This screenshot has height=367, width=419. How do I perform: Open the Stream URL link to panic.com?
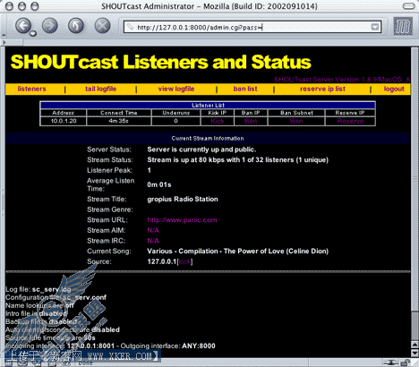pyautogui.click(x=182, y=220)
